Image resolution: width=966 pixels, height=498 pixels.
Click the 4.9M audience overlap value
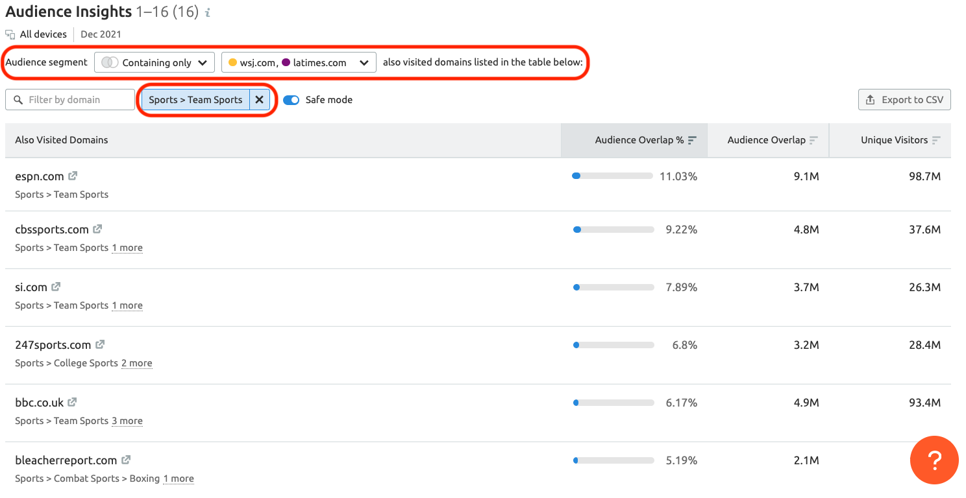tap(806, 402)
